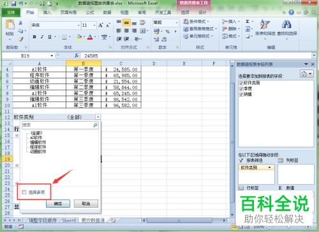The height and width of the screenshot is (232, 319).
Task: Collapse the row 20 pivot group
Action: (17, 165)
